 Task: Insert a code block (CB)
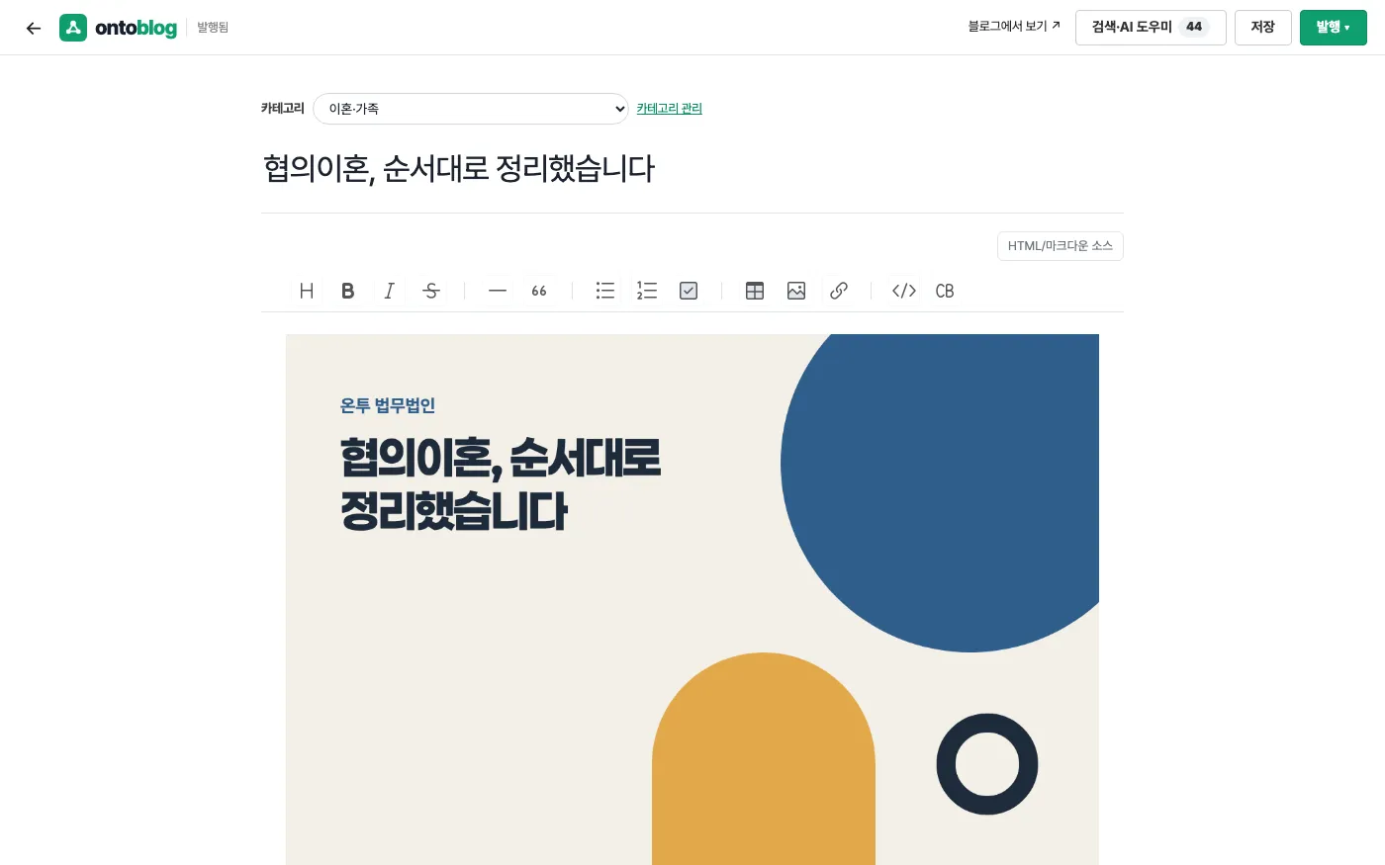click(945, 291)
